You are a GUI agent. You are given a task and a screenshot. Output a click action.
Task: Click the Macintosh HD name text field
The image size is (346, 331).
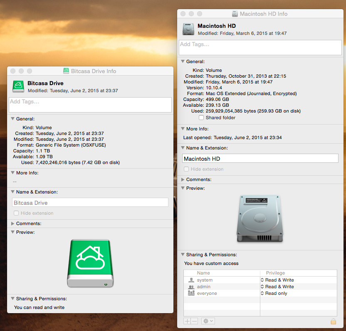coord(260,159)
